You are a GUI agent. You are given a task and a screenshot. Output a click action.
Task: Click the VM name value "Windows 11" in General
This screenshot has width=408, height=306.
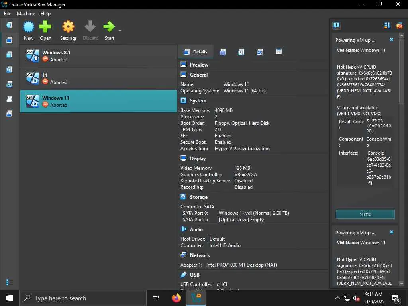pyautogui.click(x=236, y=84)
